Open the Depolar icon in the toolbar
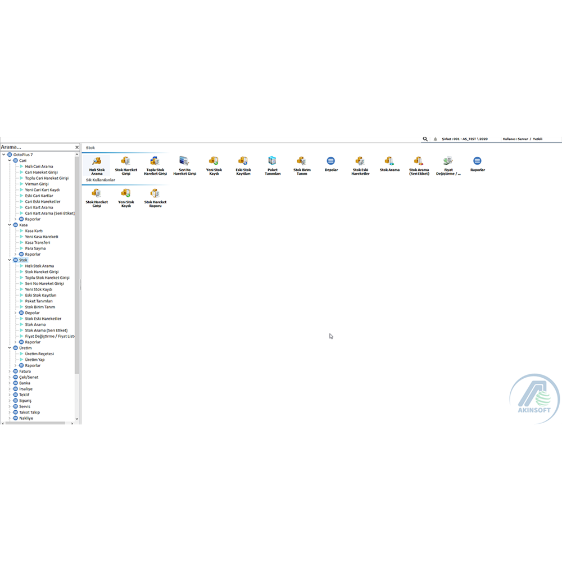Image resolution: width=562 pixels, height=562 pixels. (x=331, y=161)
